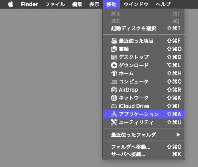
Task: Select アプリケーション text label
Action: pos(139,114)
